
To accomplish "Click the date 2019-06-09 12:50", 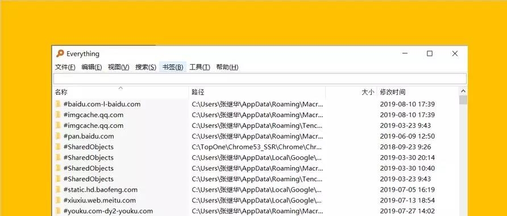I will (x=408, y=136).
